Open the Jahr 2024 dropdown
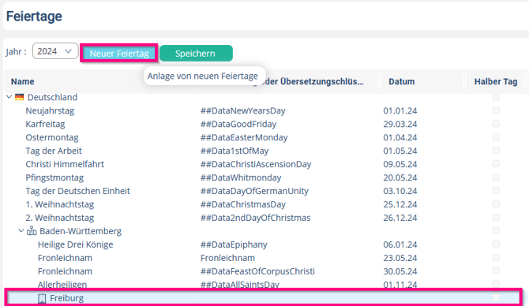The width and height of the screenshot is (529, 306). tap(55, 51)
